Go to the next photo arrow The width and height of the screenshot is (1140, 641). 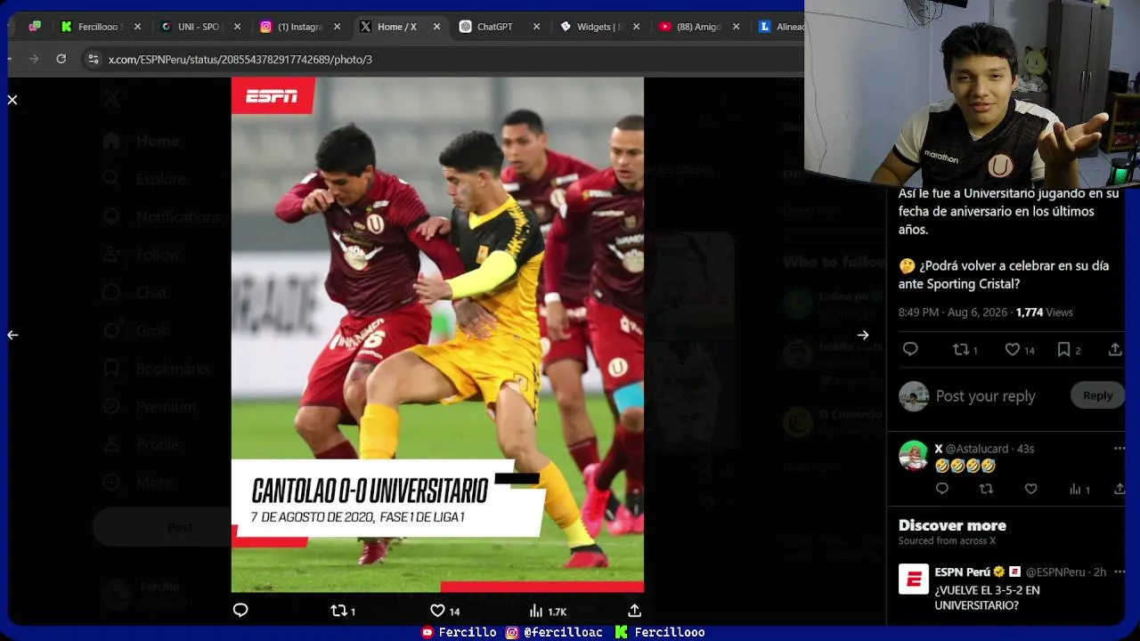click(x=863, y=335)
